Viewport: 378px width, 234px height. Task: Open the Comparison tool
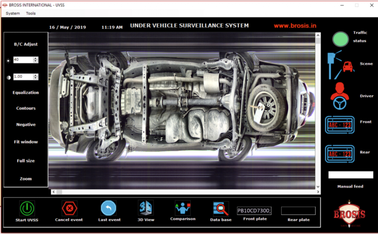click(183, 207)
